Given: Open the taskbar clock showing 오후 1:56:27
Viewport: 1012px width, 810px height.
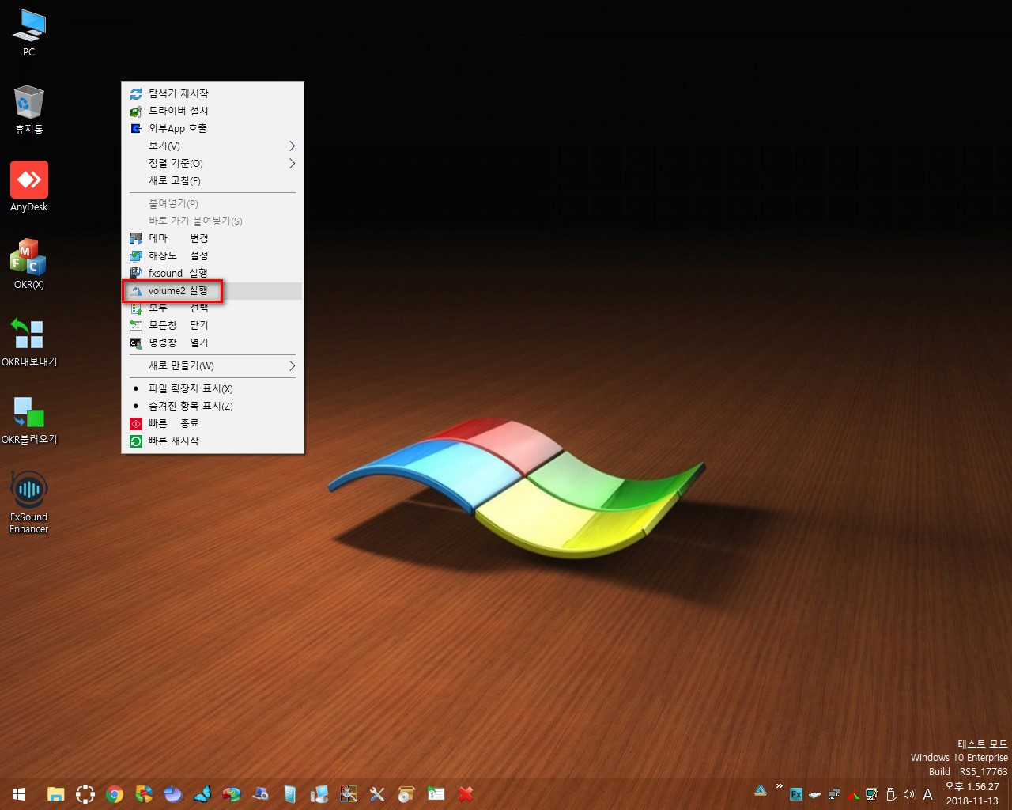Looking at the screenshot, I should [x=972, y=794].
